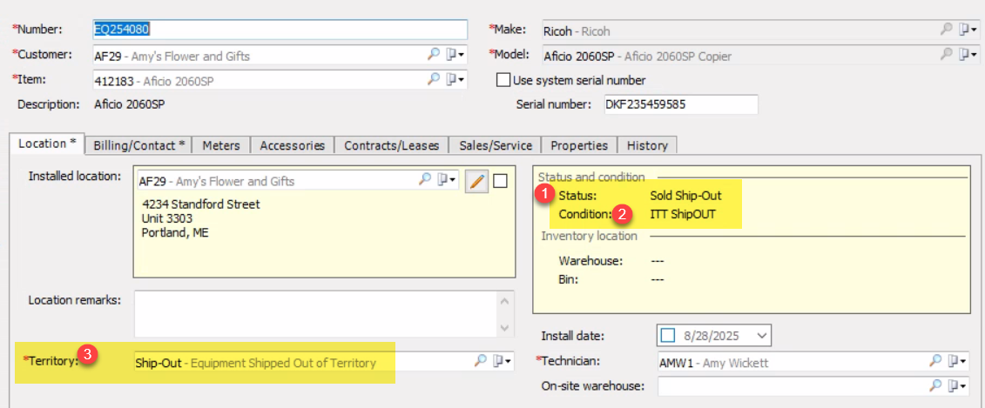
Task: Enable Use system serial number checkbox
Action: 503,80
